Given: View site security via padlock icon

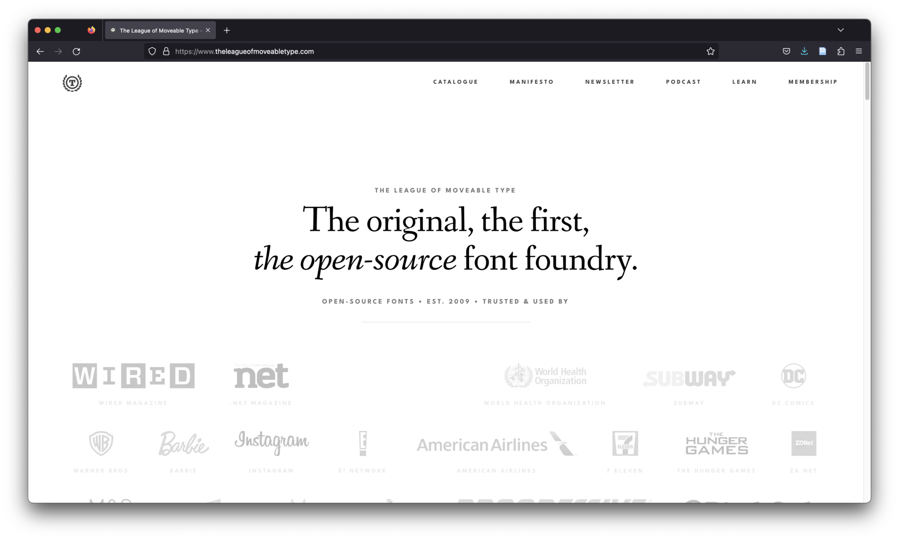Looking at the screenshot, I should point(166,51).
